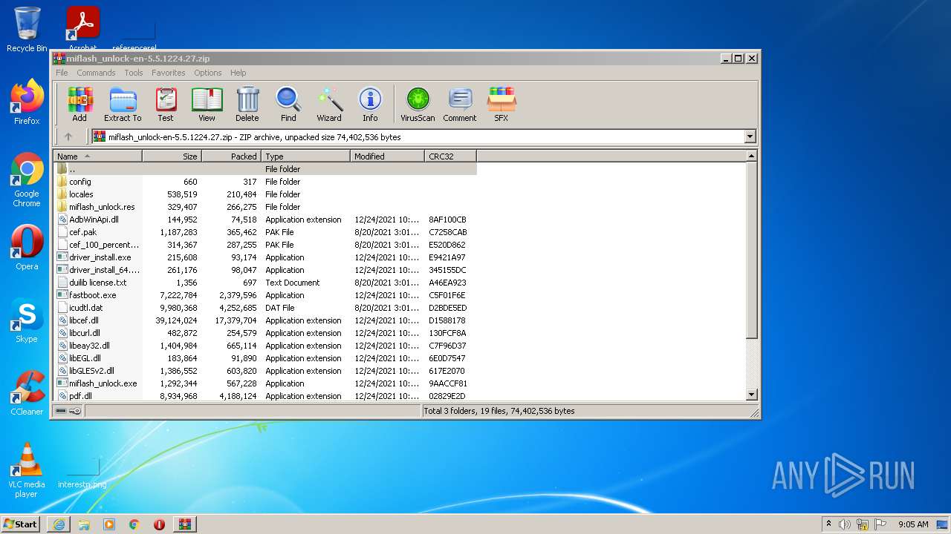This screenshot has width=951, height=534.
Task: Sort by Modified column header
Action: 388,156
